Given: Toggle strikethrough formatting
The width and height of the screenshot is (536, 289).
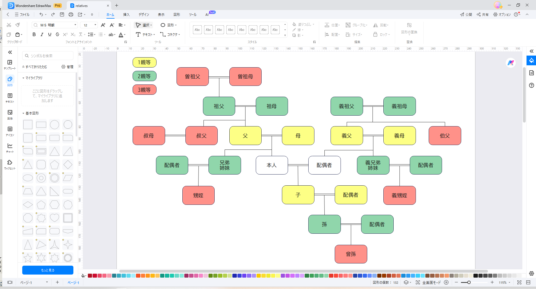Looking at the screenshot, I should pos(57,34).
